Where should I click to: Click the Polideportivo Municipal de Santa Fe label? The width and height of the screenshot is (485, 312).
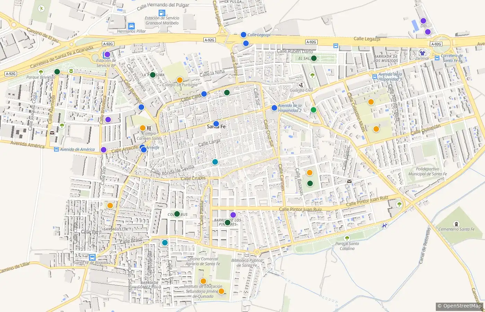427,172
